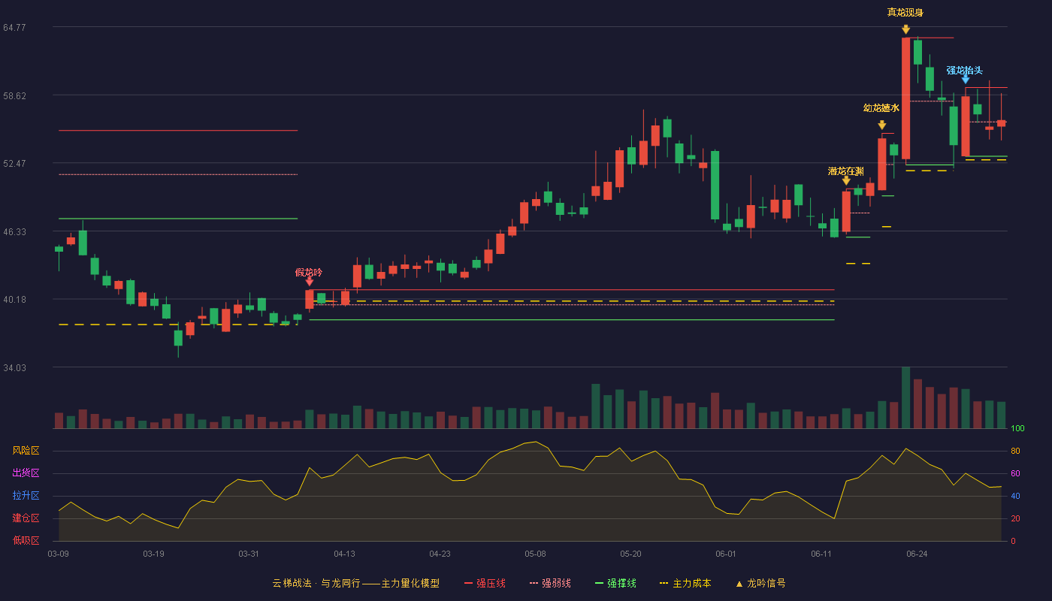Screen dimensions: 1052x601
Task: Click the 真龙现身 orange arrow marker
Action: [905, 29]
